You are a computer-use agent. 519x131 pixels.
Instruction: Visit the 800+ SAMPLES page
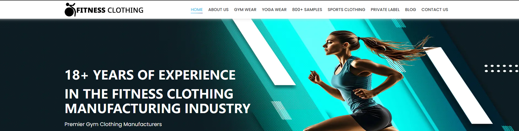tap(307, 10)
